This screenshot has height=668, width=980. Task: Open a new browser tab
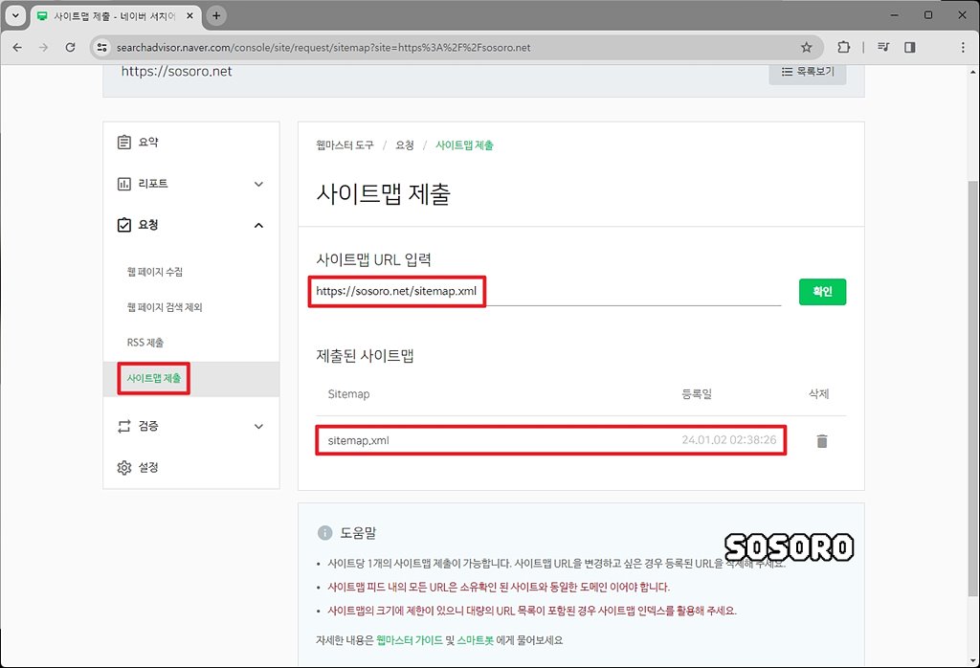click(x=216, y=15)
